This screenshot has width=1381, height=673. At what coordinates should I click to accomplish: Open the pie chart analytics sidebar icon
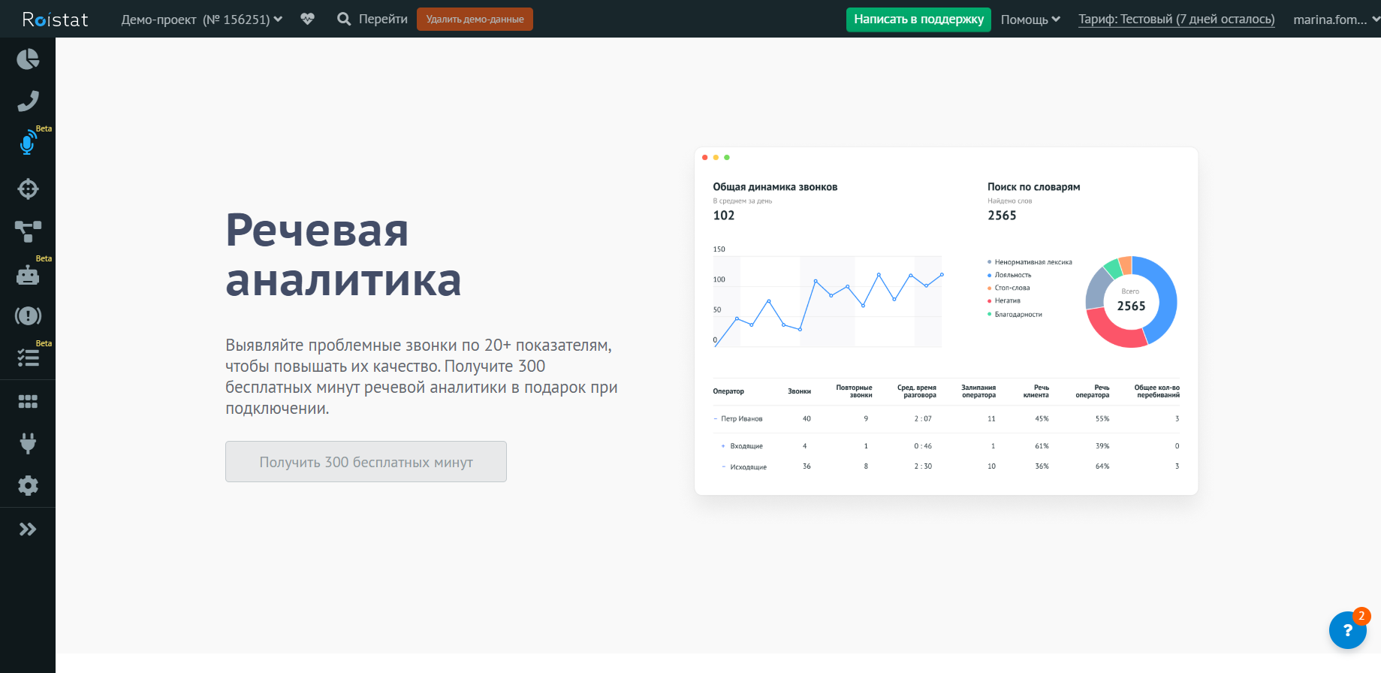point(28,59)
